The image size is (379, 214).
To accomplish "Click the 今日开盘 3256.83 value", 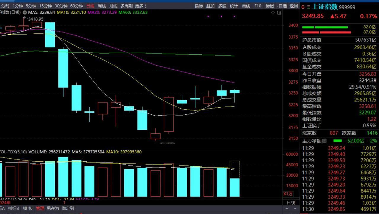I will [x=367, y=74].
